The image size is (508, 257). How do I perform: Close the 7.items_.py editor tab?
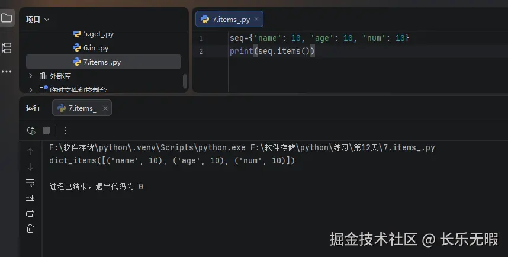coord(256,19)
